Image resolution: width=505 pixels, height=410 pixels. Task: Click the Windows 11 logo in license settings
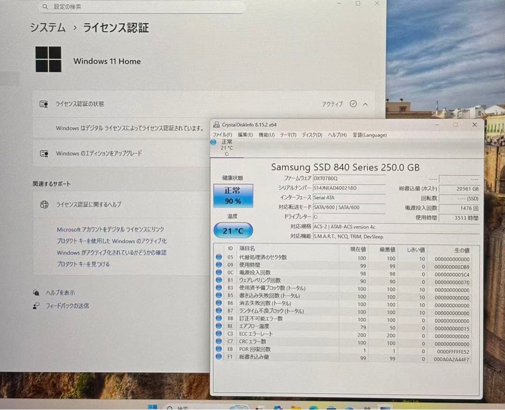[x=48, y=59]
